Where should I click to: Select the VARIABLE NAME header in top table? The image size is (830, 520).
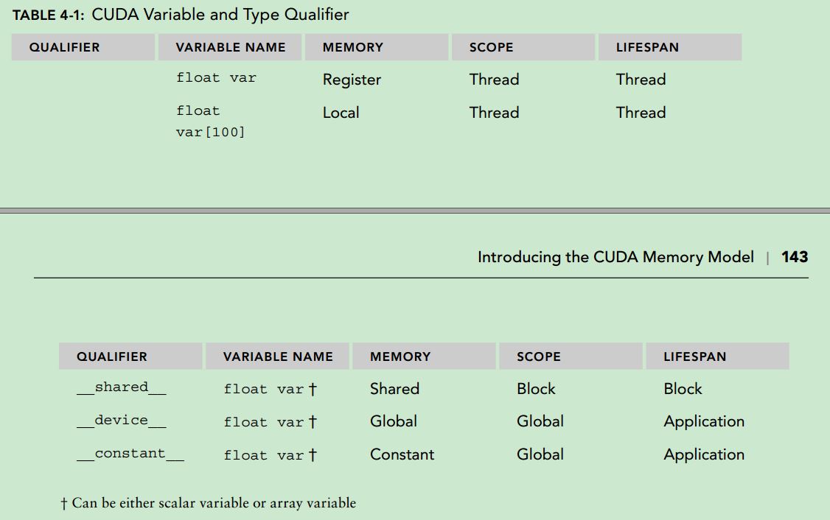tap(230, 47)
